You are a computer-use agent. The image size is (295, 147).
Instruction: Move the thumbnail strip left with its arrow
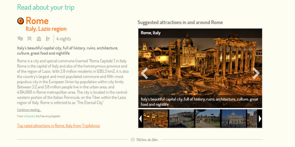(x=140, y=119)
